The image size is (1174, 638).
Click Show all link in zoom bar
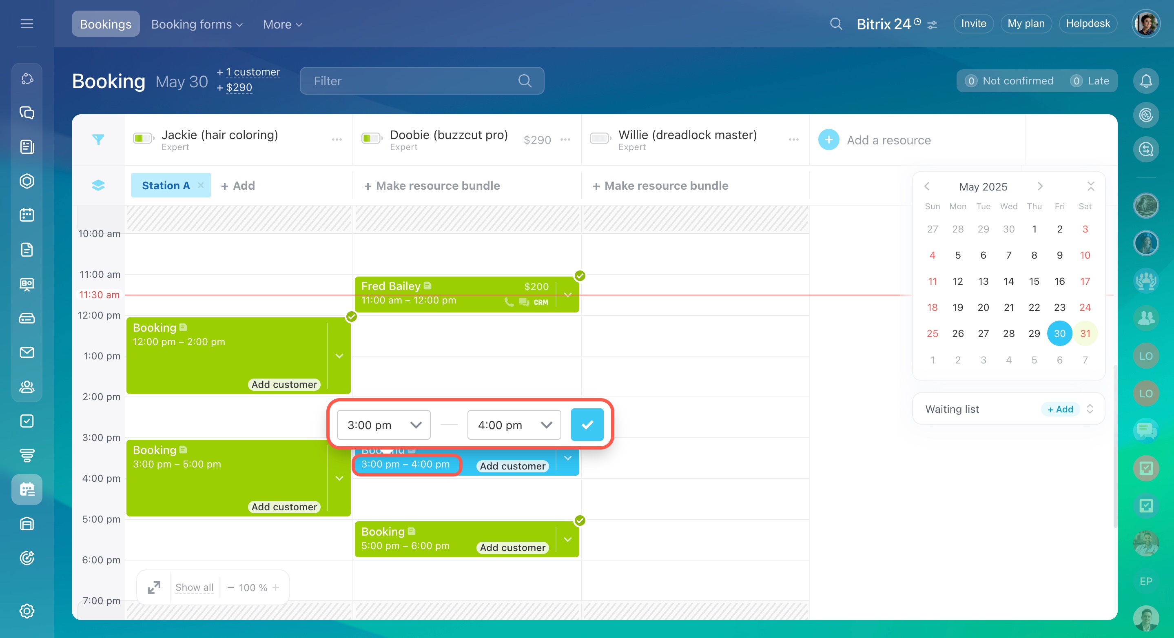click(194, 587)
